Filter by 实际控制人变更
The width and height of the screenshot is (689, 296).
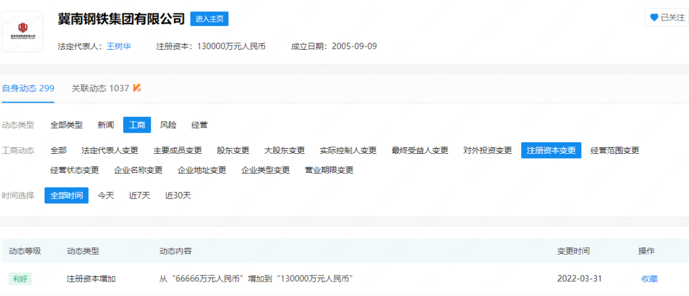click(x=348, y=151)
